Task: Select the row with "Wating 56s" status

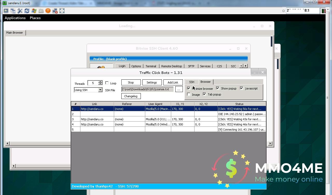Action: (169, 109)
